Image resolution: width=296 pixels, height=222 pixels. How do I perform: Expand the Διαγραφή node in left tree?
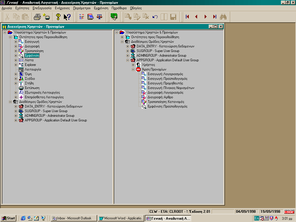(x=16, y=46)
